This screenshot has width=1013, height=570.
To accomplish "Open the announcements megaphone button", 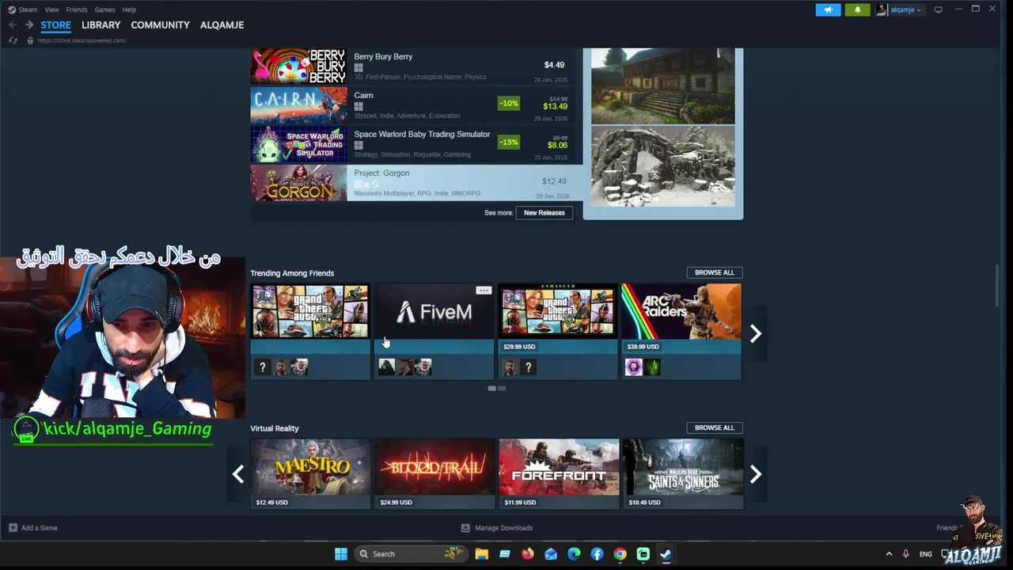I will coord(828,9).
